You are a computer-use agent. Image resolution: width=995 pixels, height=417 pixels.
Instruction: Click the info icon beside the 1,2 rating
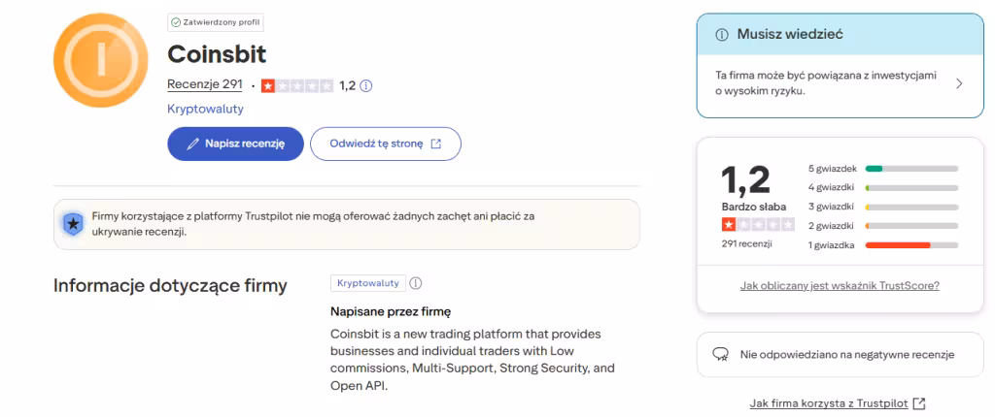pyautogui.click(x=366, y=85)
